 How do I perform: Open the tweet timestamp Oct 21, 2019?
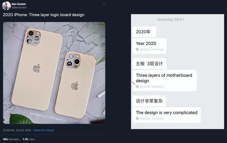click(17, 130)
